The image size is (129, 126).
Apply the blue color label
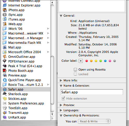click(105, 61)
